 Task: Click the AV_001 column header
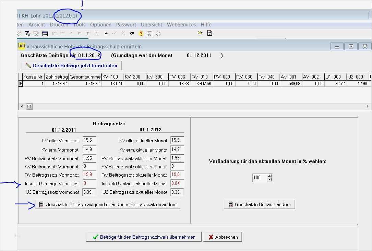291,77
